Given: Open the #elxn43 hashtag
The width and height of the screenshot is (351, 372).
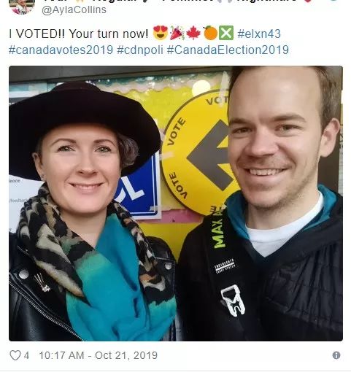Looking at the screenshot, I should (259, 34).
